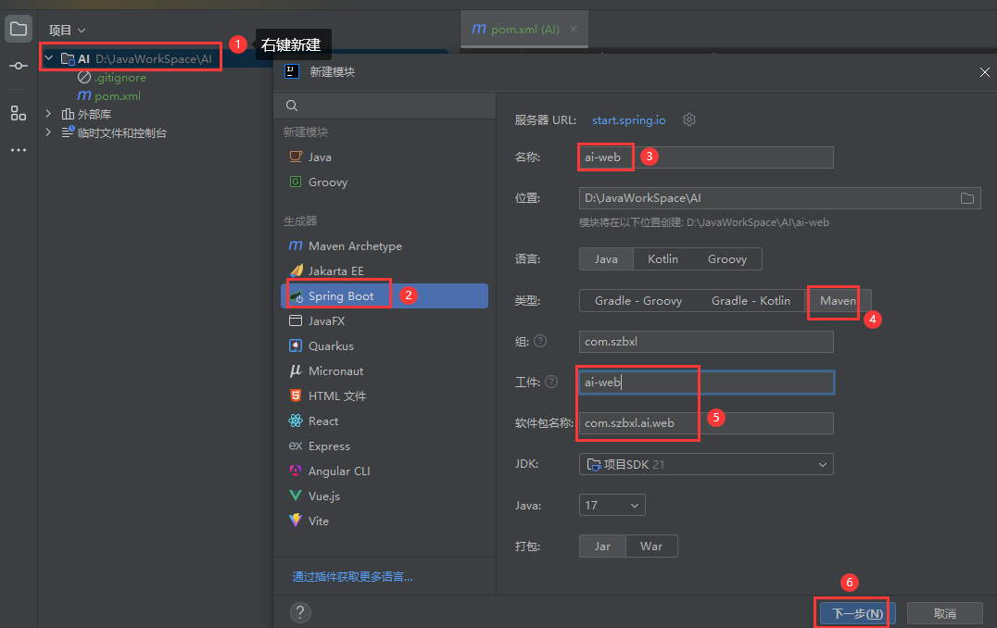Click the module name field containing ai-web

706,157
